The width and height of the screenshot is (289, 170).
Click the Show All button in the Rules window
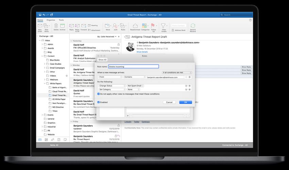[x=102, y=60]
